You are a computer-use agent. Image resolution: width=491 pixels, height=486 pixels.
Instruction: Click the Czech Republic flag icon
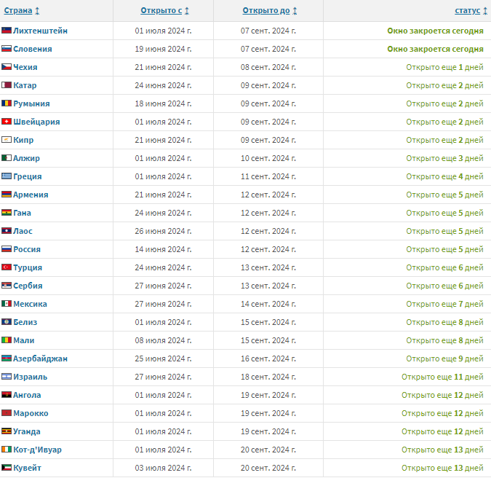coord(7,67)
